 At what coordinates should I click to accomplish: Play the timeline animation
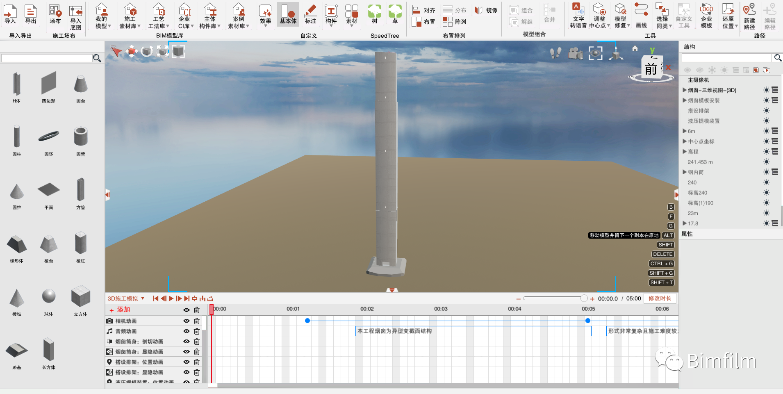click(x=171, y=298)
